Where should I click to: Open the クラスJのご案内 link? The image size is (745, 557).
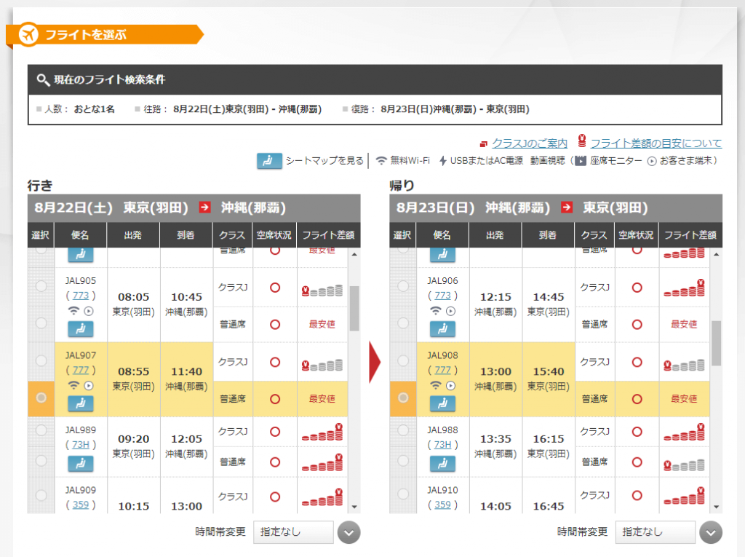(x=530, y=143)
